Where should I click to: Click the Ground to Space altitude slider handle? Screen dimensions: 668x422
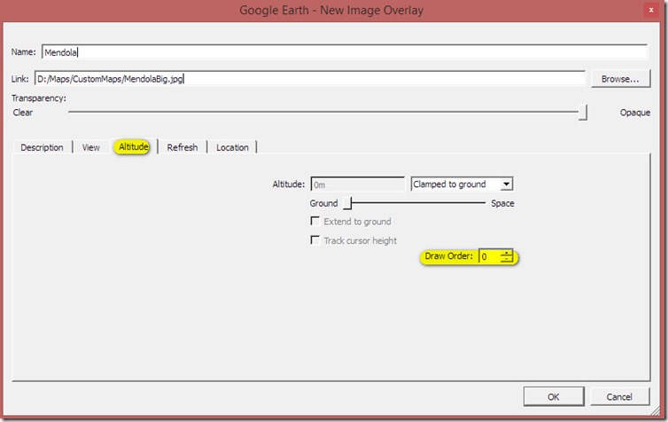coord(348,203)
